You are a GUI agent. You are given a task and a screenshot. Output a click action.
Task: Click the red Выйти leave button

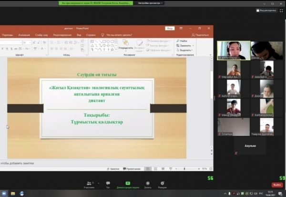[277, 185]
